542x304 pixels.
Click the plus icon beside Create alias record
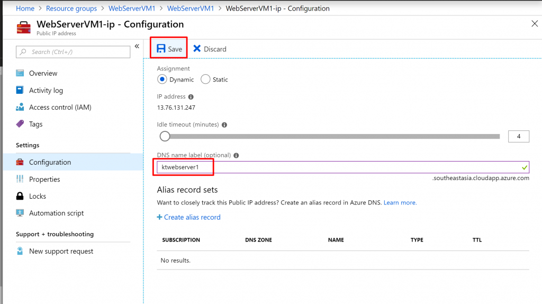pyautogui.click(x=159, y=217)
